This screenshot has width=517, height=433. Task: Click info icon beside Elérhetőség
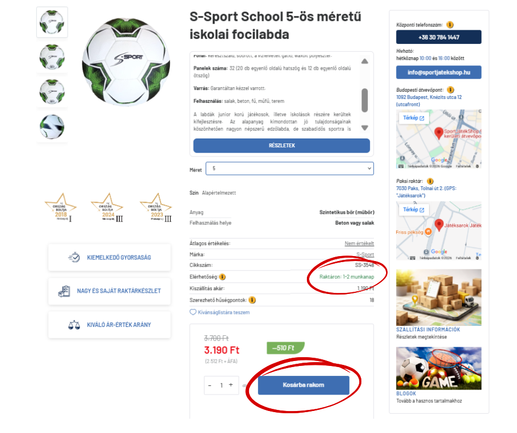[x=223, y=277]
